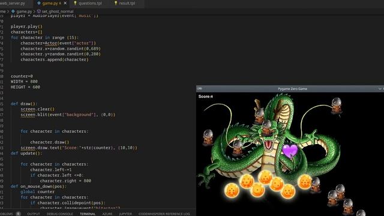Click the 'def update():' line

tap(26, 154)
